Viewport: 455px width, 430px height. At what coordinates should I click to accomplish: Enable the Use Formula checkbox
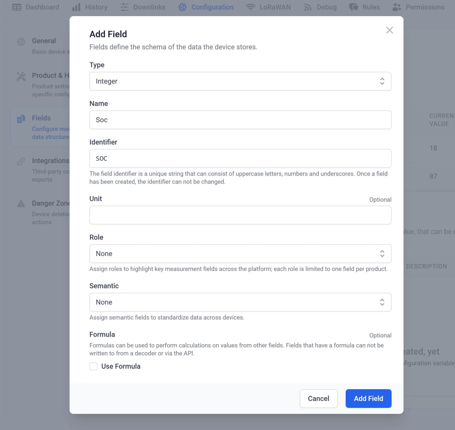(93, 366)
